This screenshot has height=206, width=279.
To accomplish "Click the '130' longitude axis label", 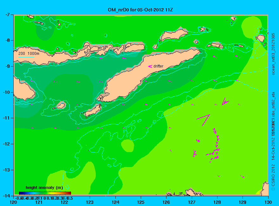I will [x=268, y=202].
